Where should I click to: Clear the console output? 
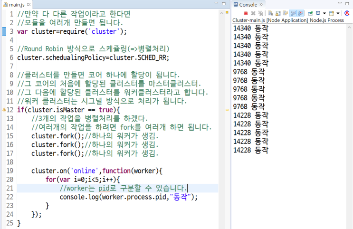tap(270, 13)
